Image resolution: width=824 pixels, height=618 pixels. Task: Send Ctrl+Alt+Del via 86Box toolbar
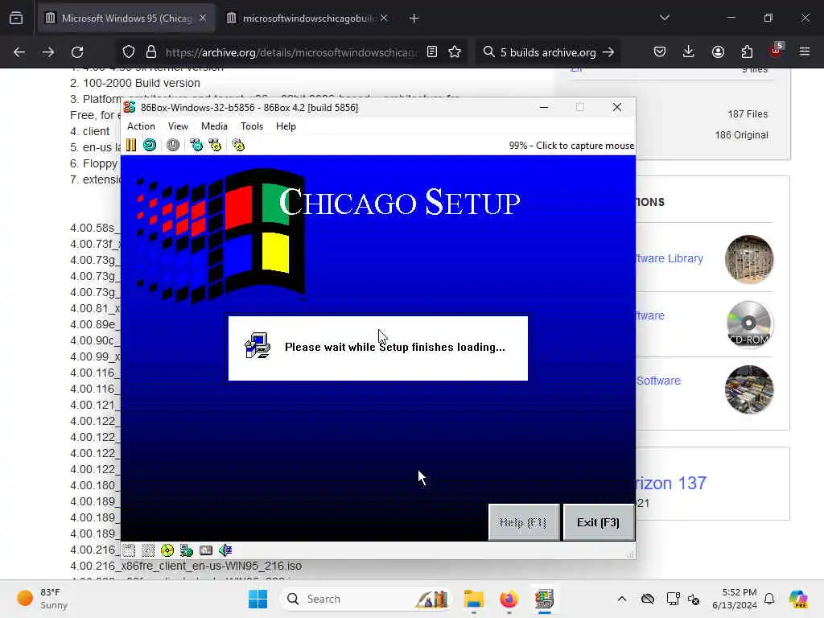coord(196,145)
